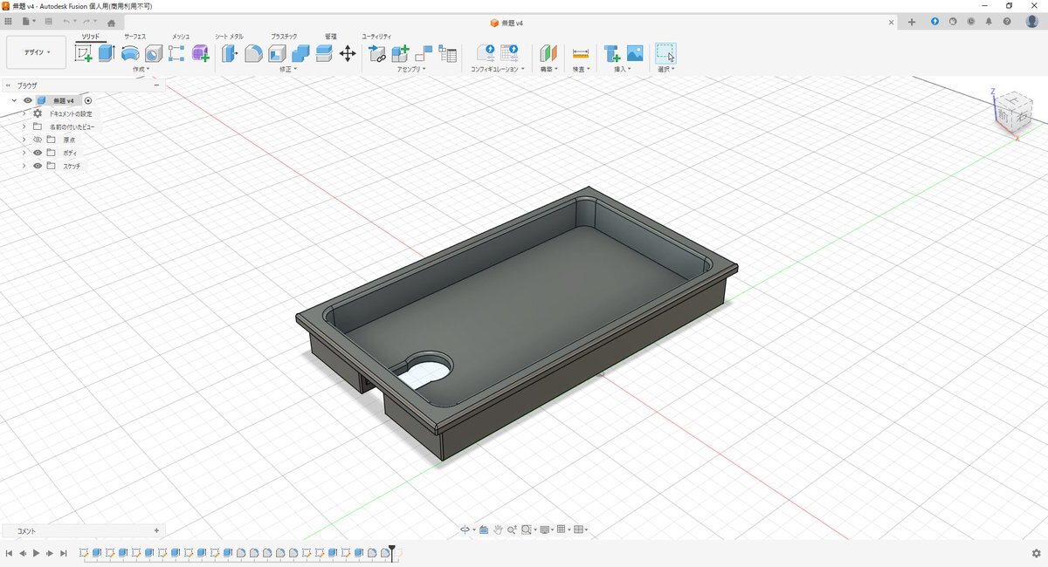This screenshot has width=1048, height=567.
Task: Select the Create Sketch tool
Action: (84, 54)
